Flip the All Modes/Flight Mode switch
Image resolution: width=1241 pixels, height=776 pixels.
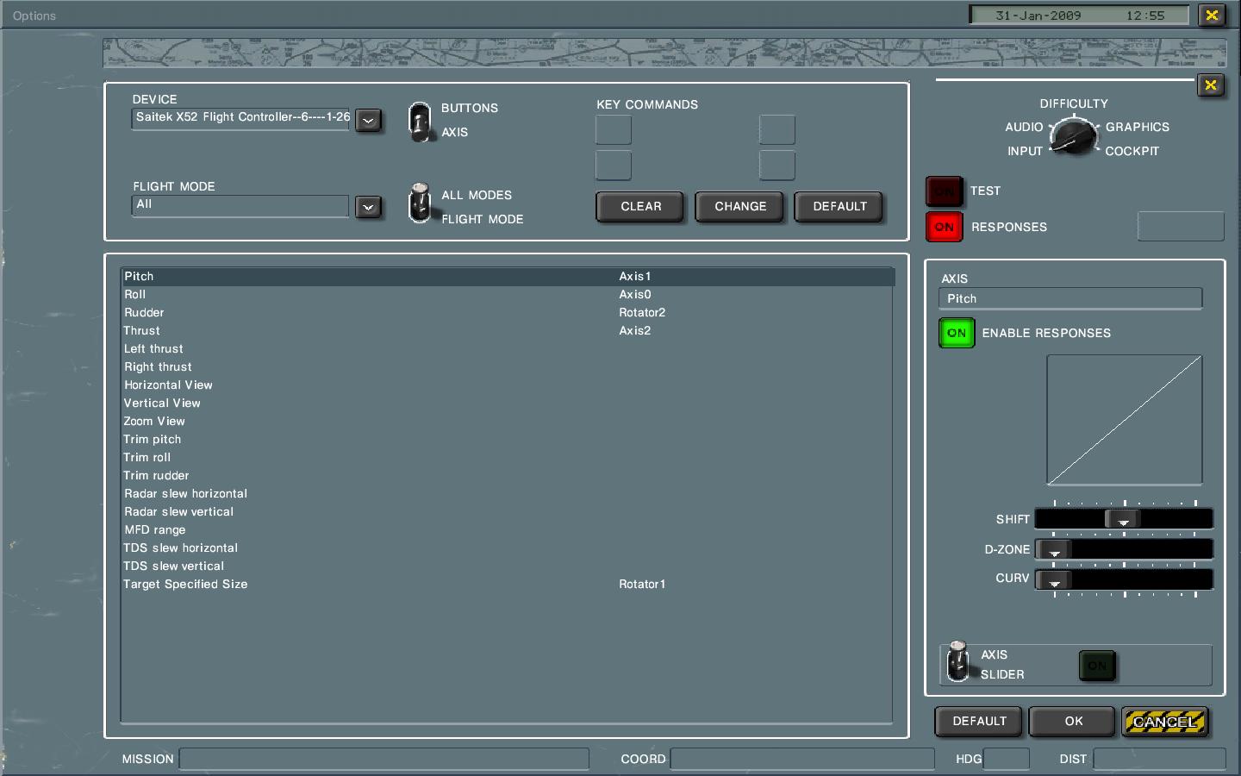(x=420, y=203)
